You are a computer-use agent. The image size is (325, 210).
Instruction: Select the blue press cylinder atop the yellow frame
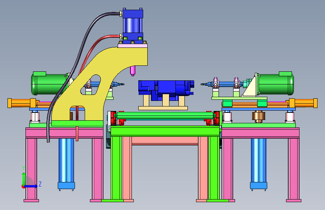click(x=133, y=26)
